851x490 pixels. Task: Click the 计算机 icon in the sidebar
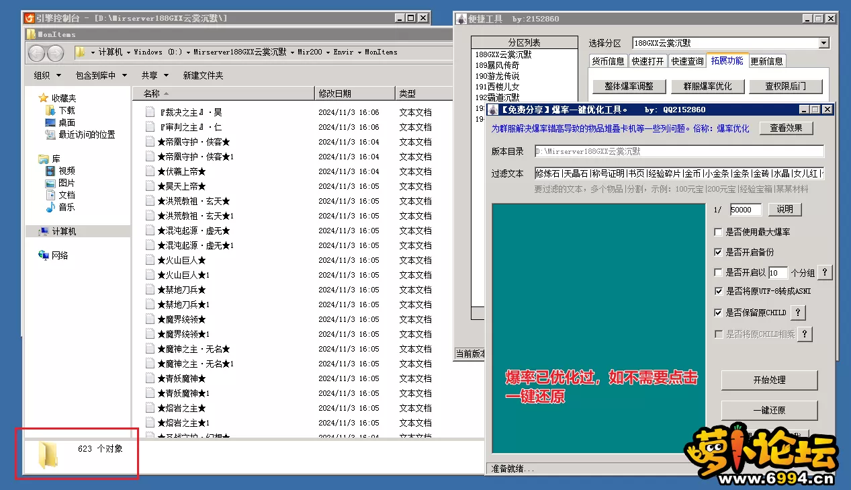[x=44, y=231]
